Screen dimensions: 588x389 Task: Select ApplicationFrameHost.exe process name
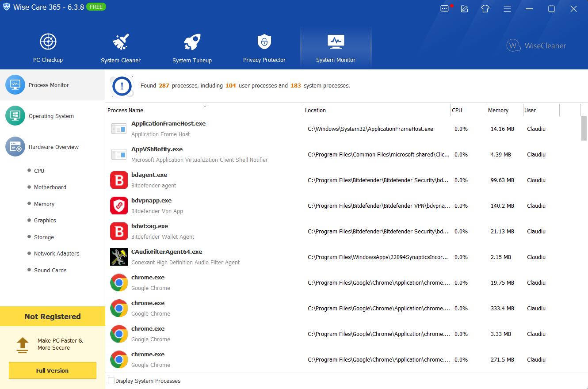tap(168, 123)
